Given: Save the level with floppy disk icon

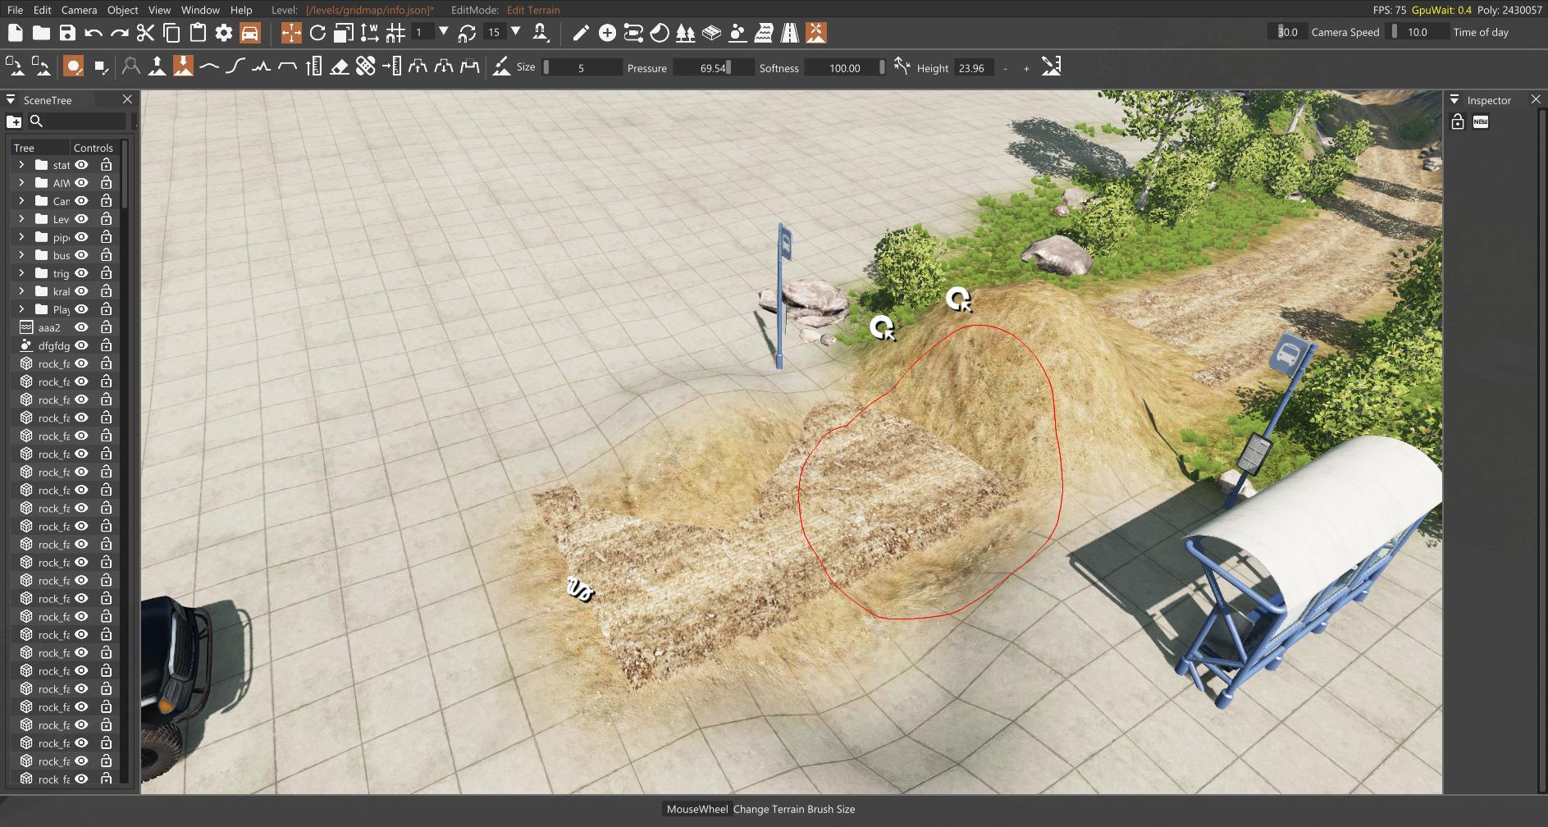Looking at the screenshot, I should 67,33.
